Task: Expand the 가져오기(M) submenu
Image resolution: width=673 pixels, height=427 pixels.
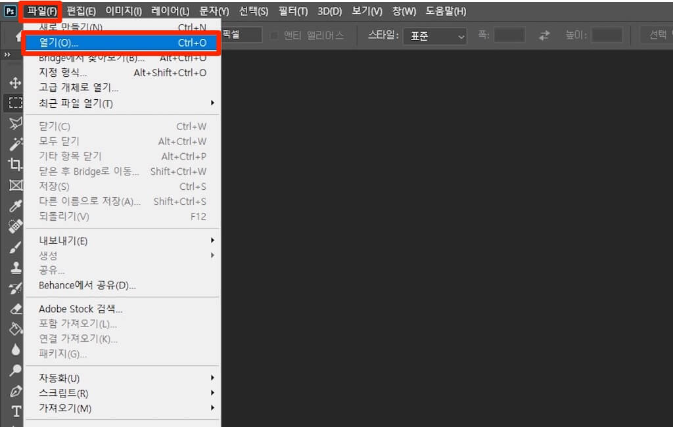Action: [x=122, y=408]
